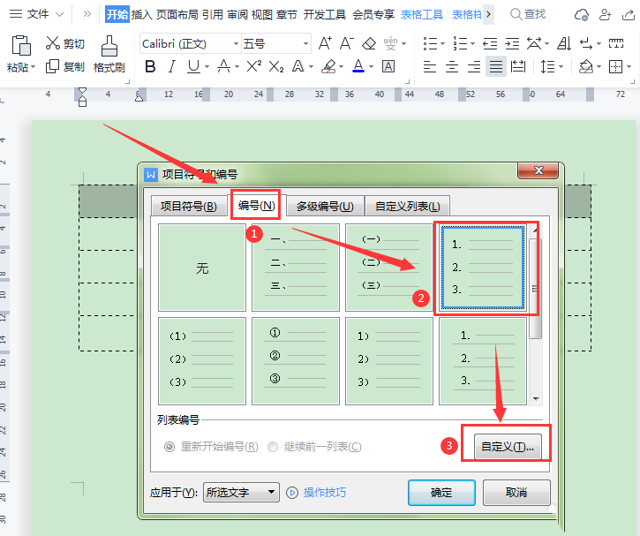Select the 一、二、三、numbering style thumbnail
Image resolution: width=640 pixels, height=536 pixels.
[x=296, y=268]
